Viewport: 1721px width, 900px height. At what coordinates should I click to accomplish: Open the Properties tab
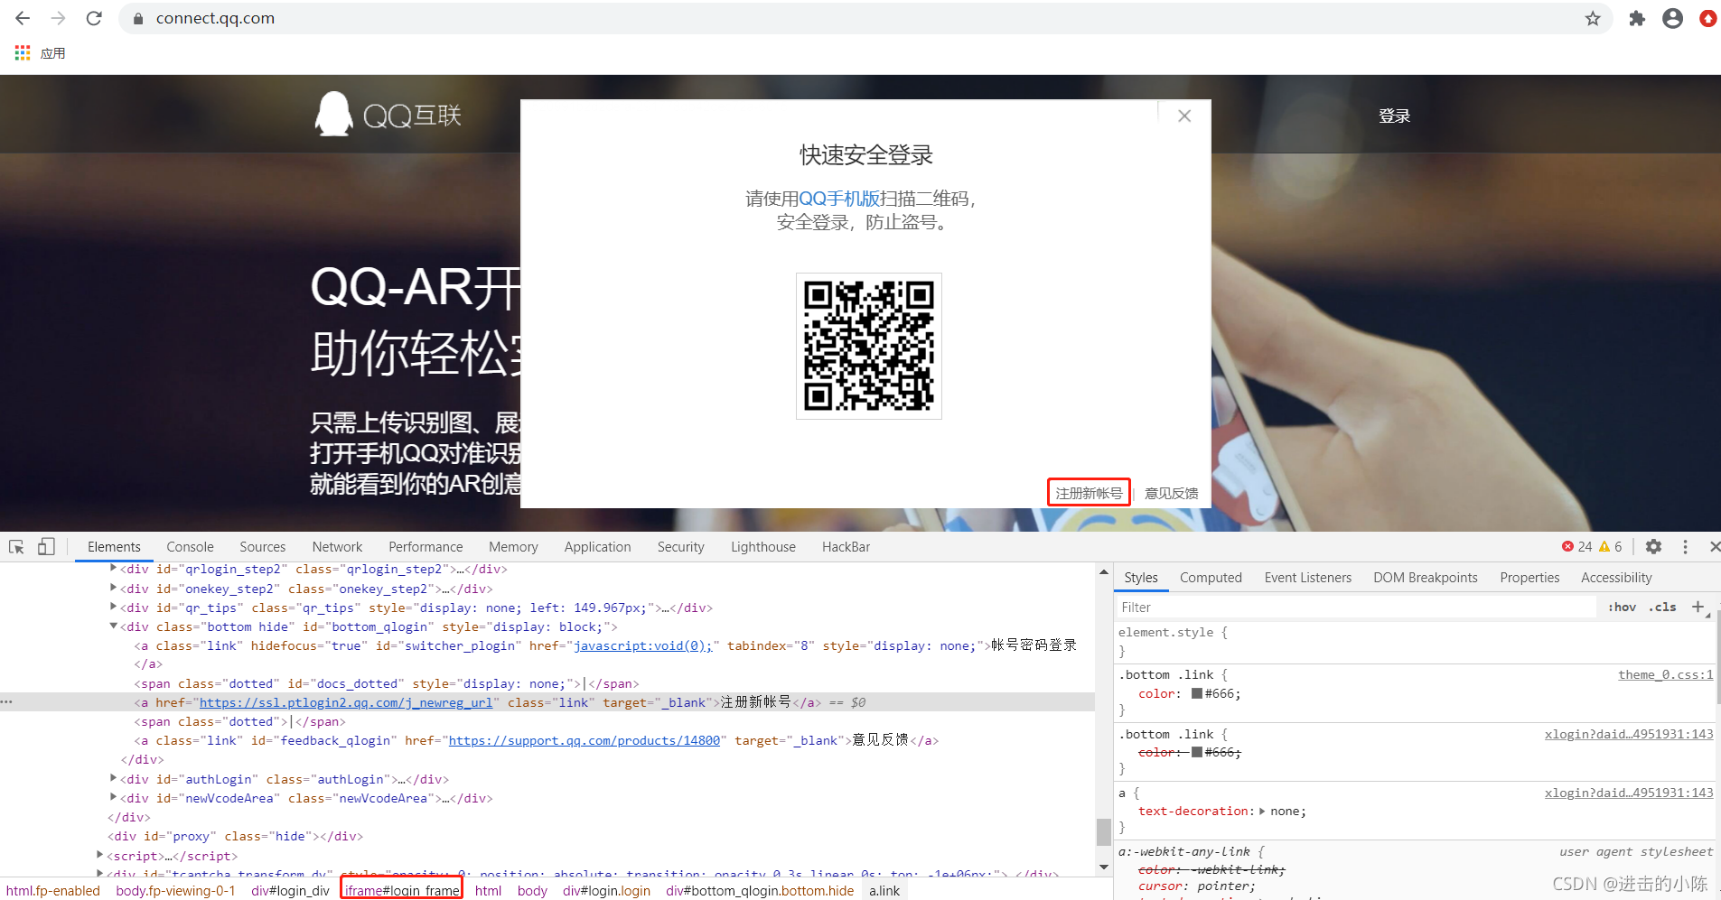coord(1529,577)
